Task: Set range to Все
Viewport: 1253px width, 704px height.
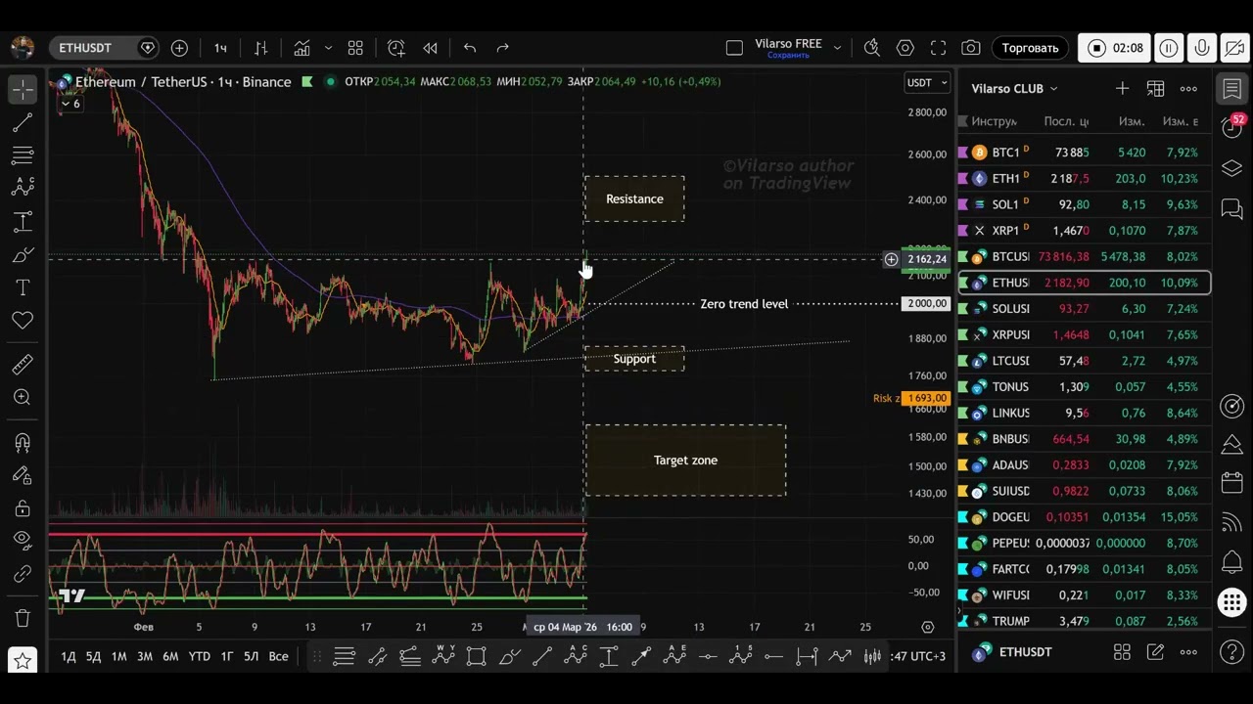Action: (x=278, y=656)
